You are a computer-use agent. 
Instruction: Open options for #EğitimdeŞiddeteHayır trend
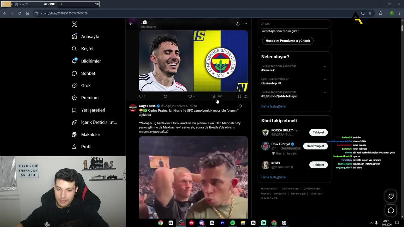click(326, 93)
